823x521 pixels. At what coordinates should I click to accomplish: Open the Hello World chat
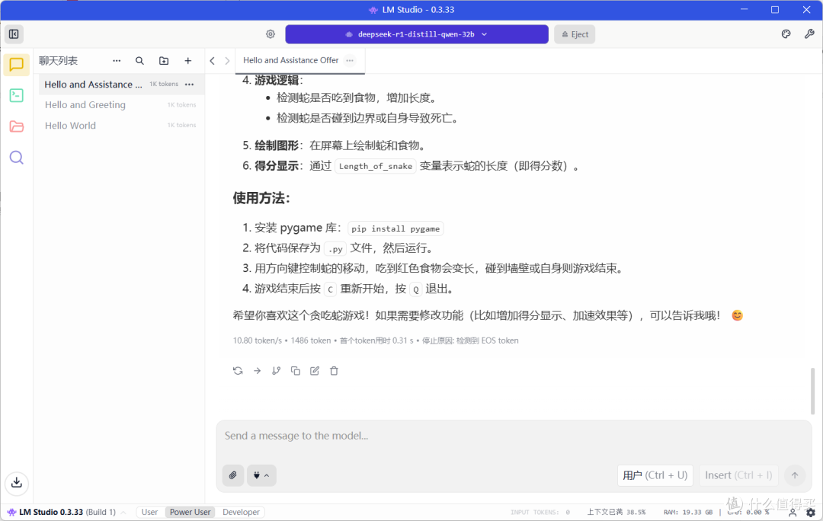[x=120, y=126]
